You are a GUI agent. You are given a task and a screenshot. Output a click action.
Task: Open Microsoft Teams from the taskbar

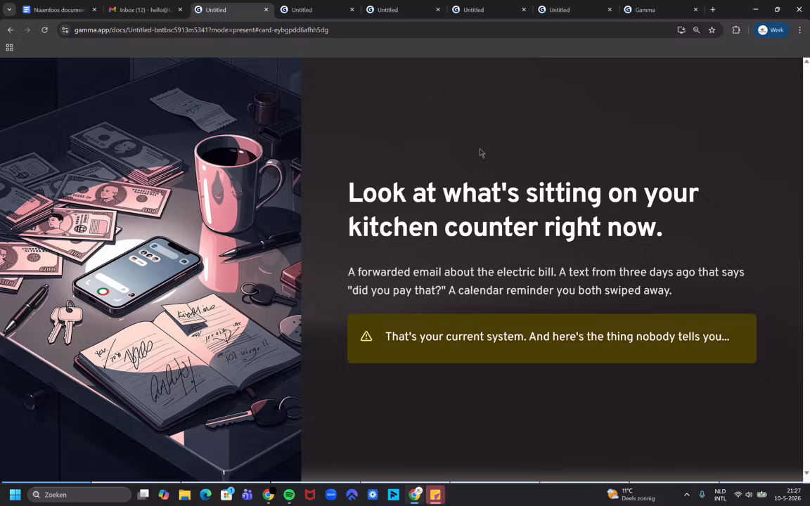(x=247, y=495)
